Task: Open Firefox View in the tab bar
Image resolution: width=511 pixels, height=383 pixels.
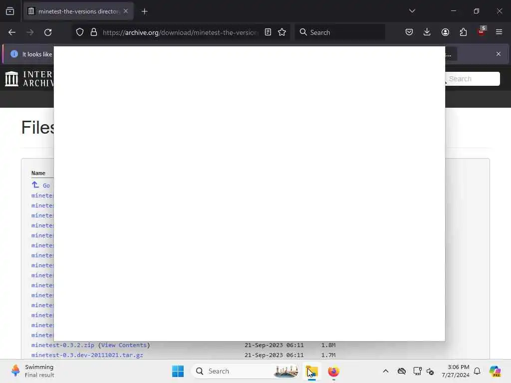Action: [10, 11]
